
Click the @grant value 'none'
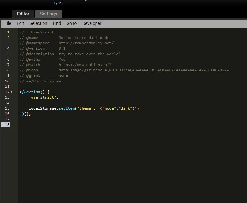coord(63,75)
